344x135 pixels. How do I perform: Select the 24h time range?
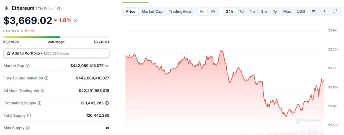(229, 12)
